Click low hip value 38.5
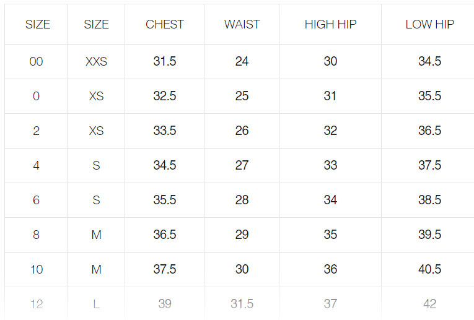474x320 pixels. click(429, 201)
